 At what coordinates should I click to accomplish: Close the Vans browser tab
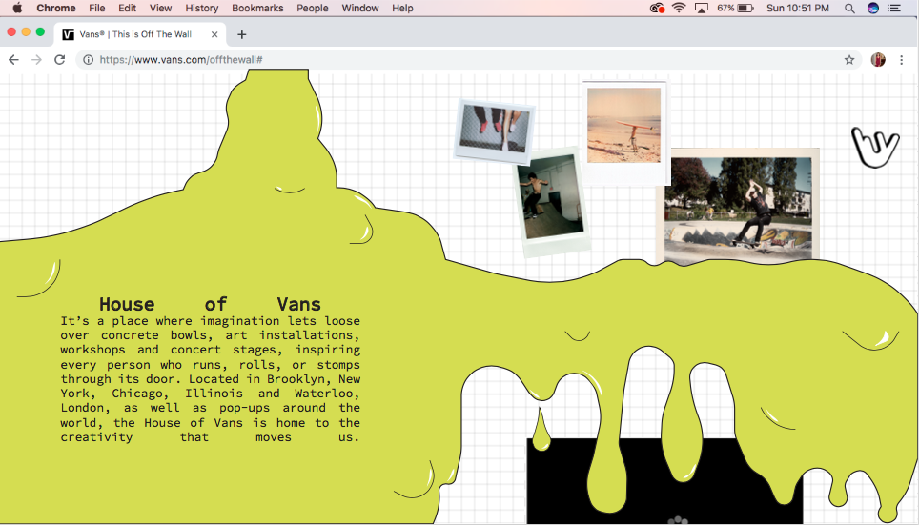pyautogui.click(x=214, y=34)
